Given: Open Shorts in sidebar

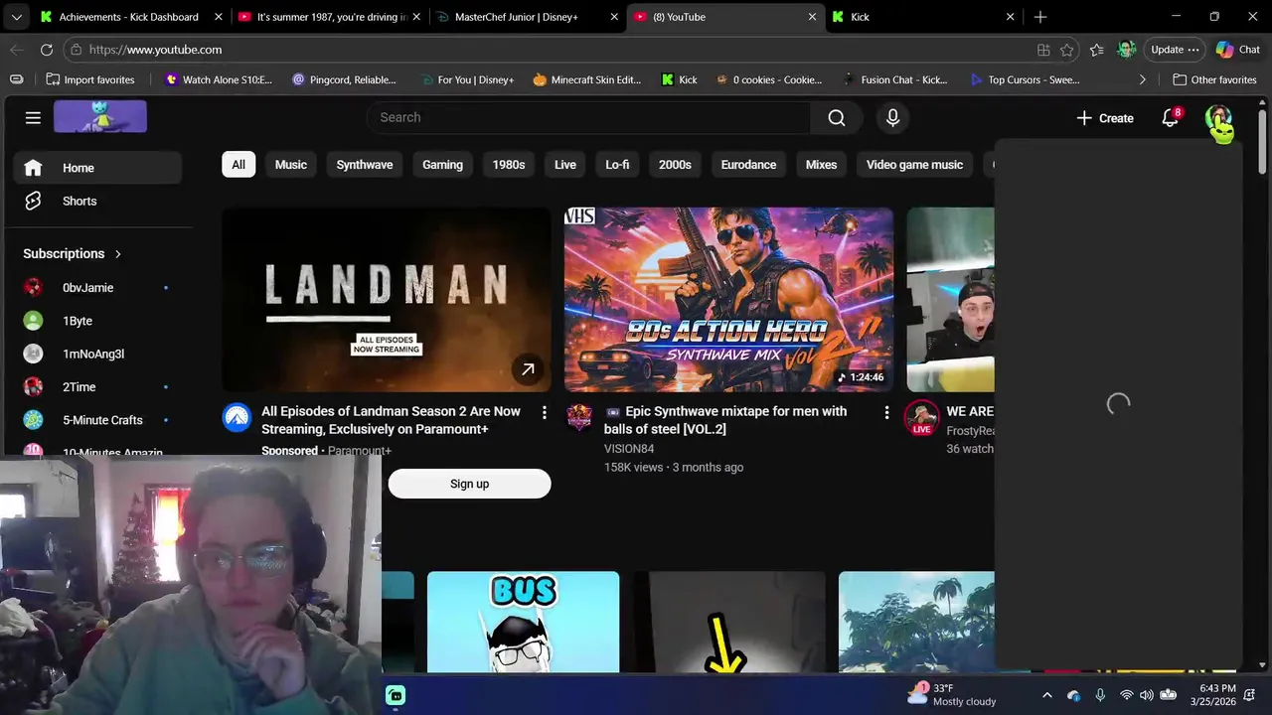Looking at the screenshot, I should (97, 201).
